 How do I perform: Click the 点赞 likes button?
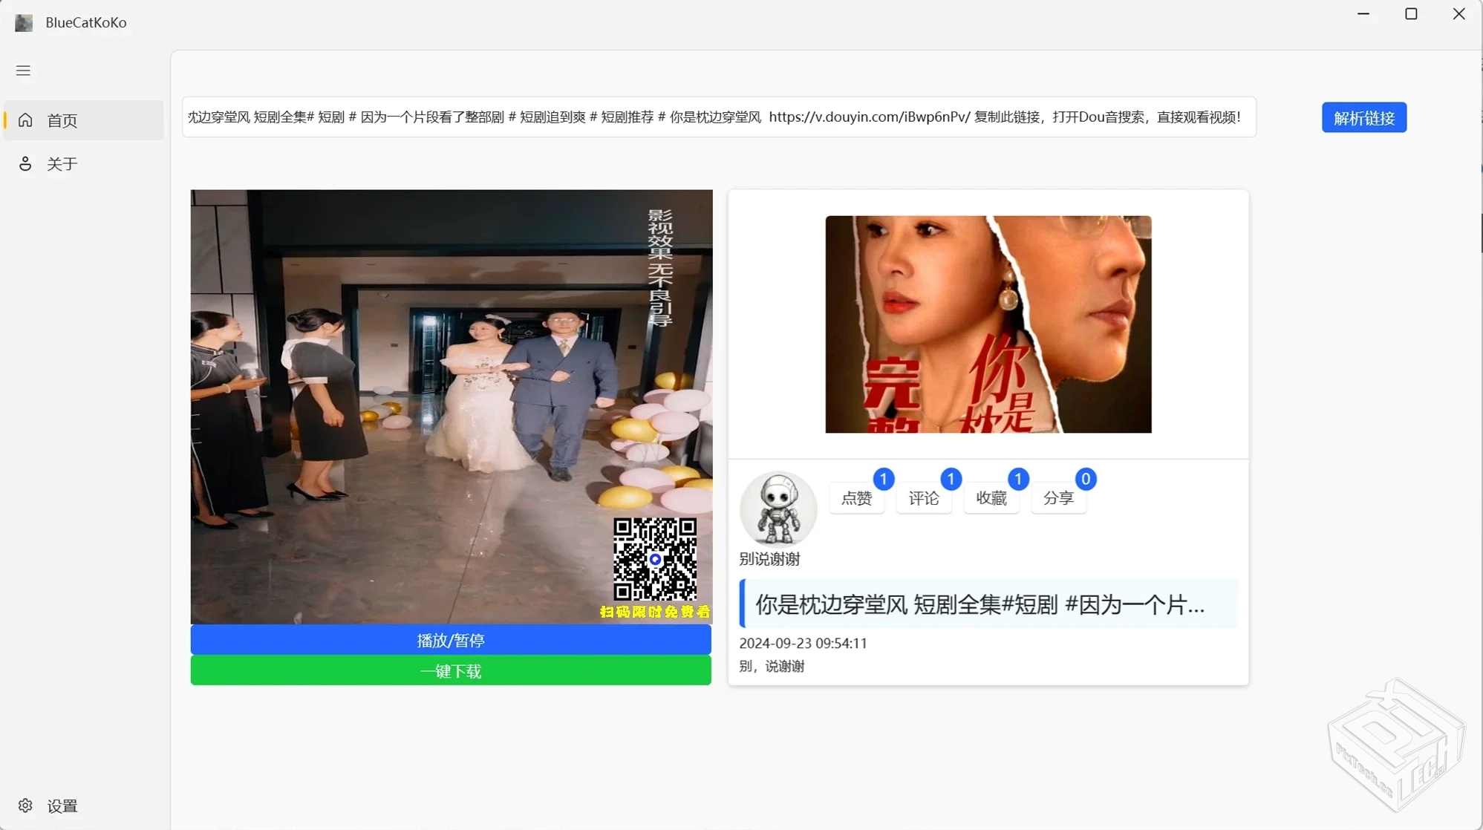[x=856, y=498]
